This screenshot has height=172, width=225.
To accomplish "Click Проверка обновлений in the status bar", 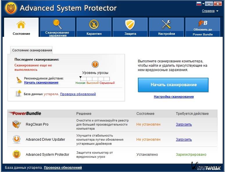I will click(63, 167).
